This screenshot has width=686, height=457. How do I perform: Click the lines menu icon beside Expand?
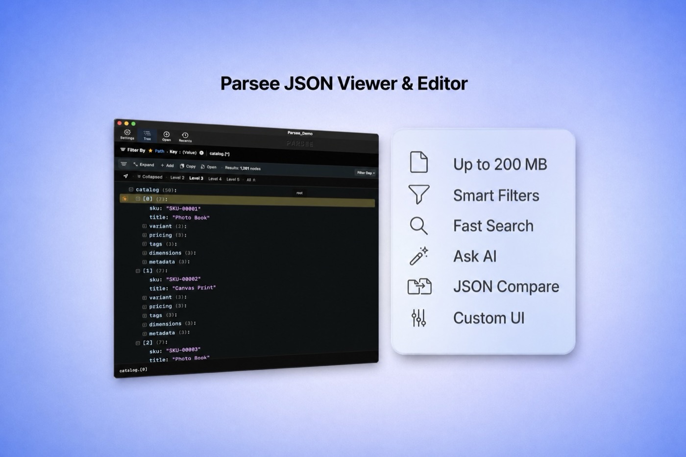tap(123, 164)
